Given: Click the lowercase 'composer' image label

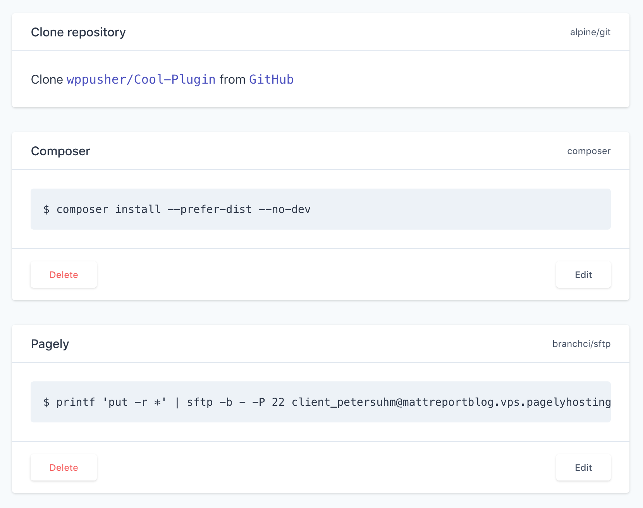Looking at the screenshot, I should click(589, 151).
